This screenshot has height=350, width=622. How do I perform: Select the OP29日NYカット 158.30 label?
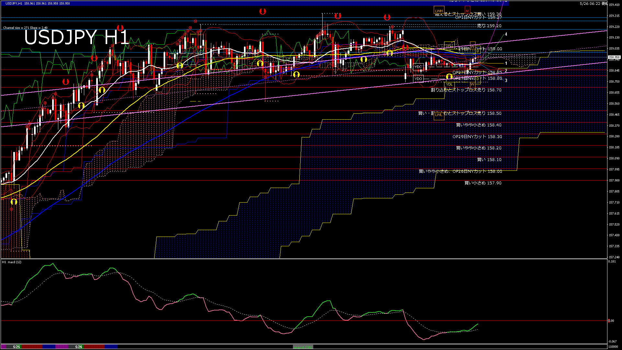tap(477, 137)
